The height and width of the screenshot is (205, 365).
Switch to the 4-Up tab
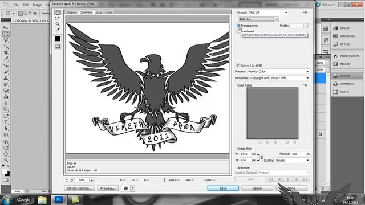click(109, 13)
